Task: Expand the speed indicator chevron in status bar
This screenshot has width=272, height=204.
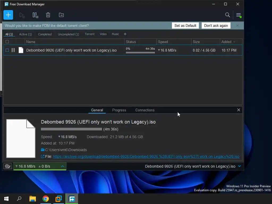Action: point(62,166)
